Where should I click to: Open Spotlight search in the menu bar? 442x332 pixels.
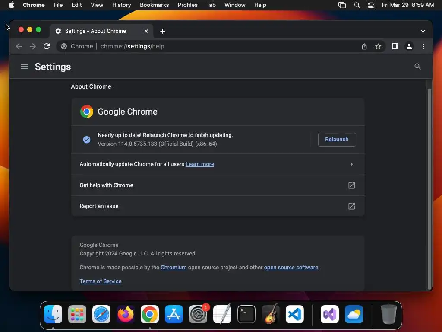tap(357, 5)
